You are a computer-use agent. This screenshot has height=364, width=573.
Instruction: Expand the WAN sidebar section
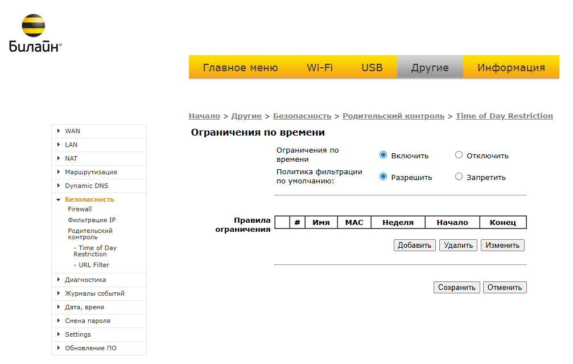[x=59, y=131]
